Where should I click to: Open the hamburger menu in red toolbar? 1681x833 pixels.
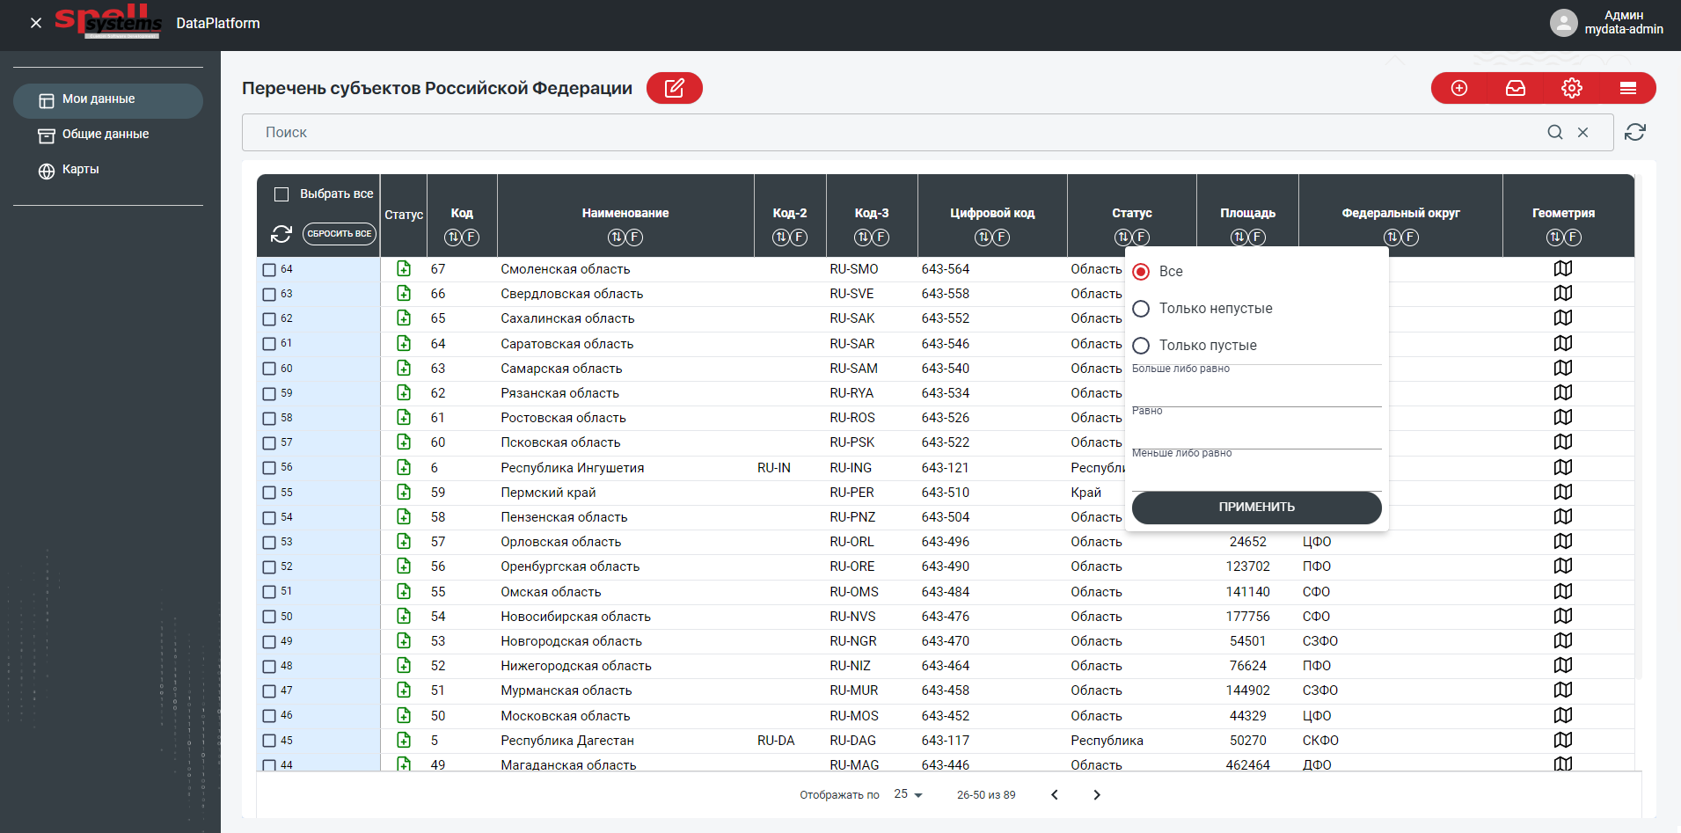coord(1628,88)
